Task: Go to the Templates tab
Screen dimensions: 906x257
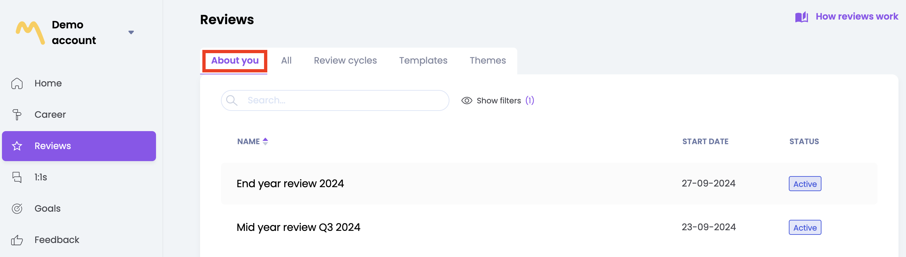Action: [423, 60]
